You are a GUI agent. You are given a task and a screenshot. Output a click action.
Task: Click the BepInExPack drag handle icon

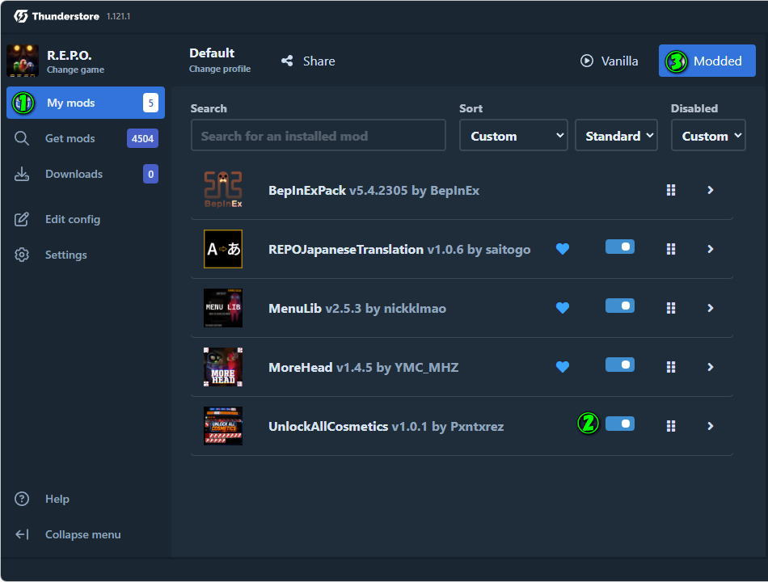point(671,190)
